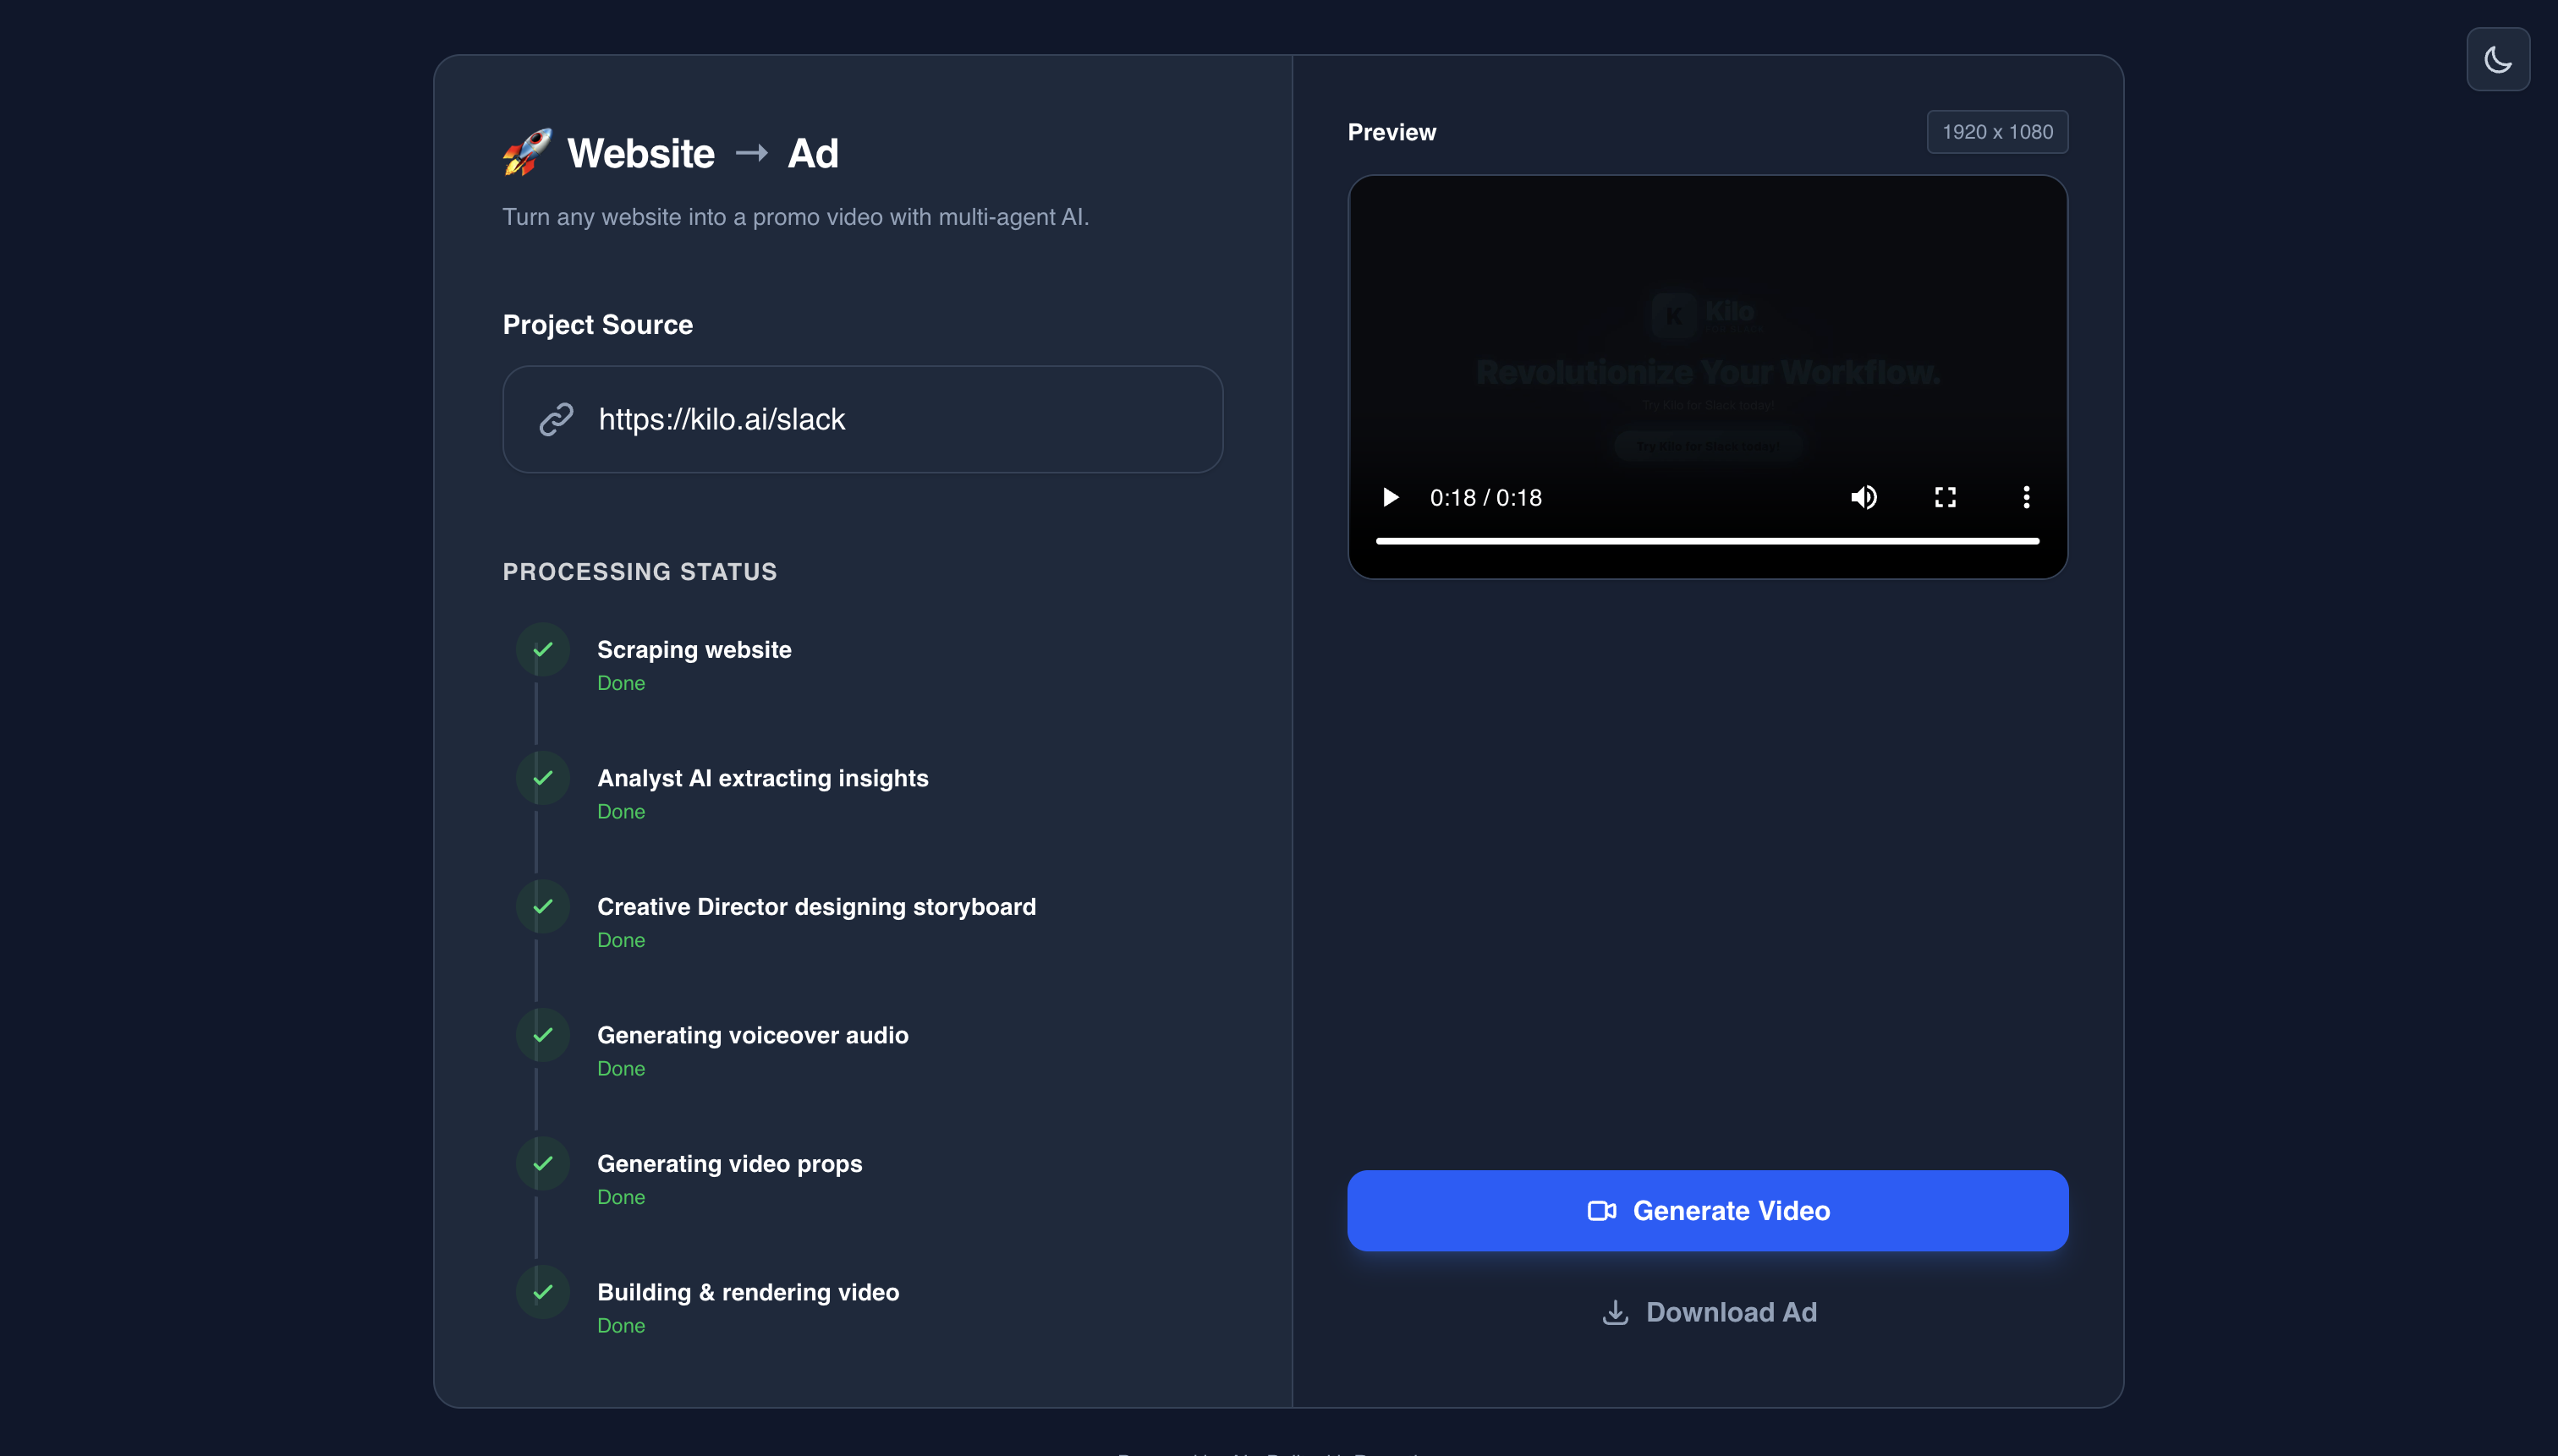Toggle dark mode with the moon icon
2558x1456 pixels.
pos(2497,60)
